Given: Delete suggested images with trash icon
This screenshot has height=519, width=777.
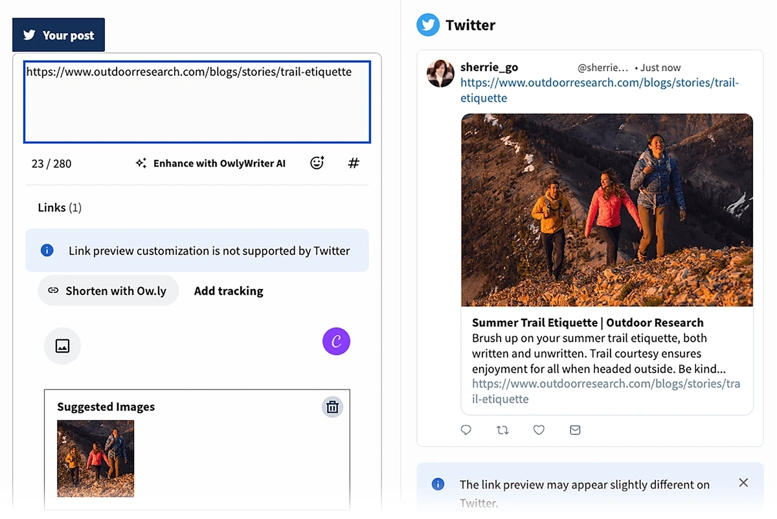Looking at the screenshot, I should [x=332, y=407].
